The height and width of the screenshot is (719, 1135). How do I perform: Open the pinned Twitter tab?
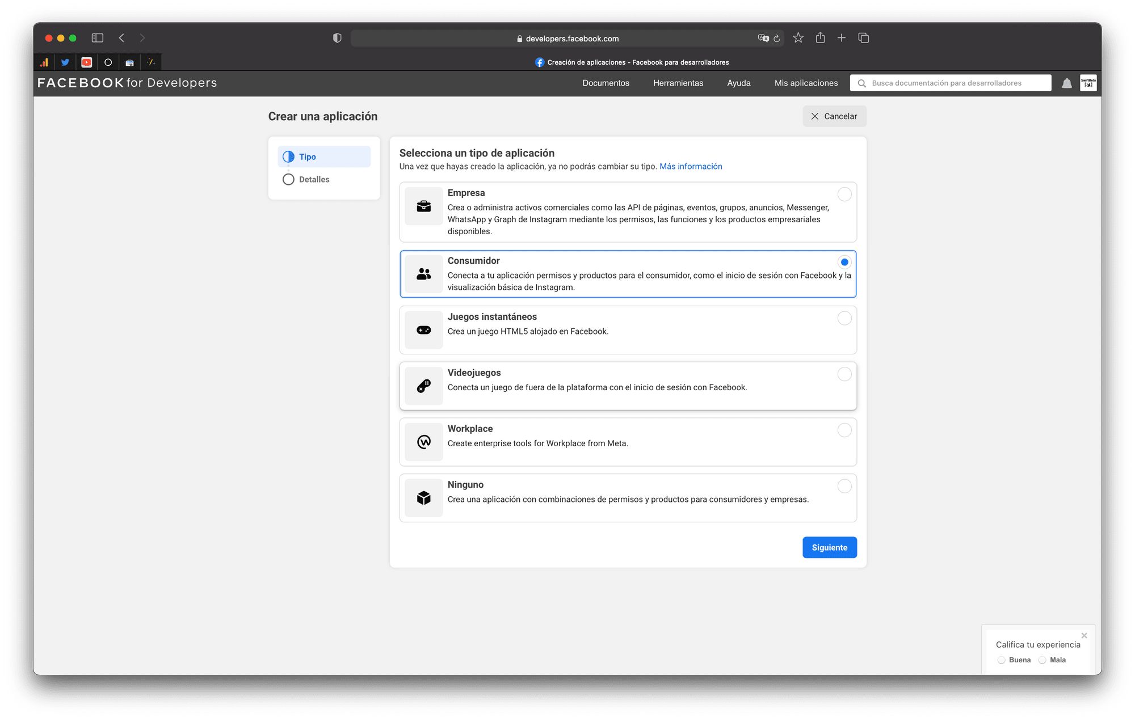65,62
